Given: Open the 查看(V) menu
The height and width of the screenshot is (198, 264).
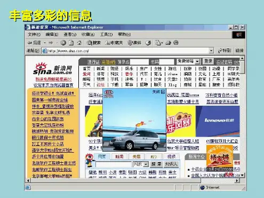Looking at the screenshot, I should [70, 34].
